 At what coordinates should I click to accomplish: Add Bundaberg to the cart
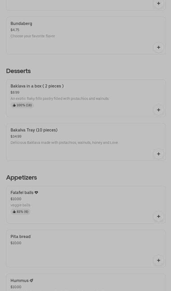(158, 47)
